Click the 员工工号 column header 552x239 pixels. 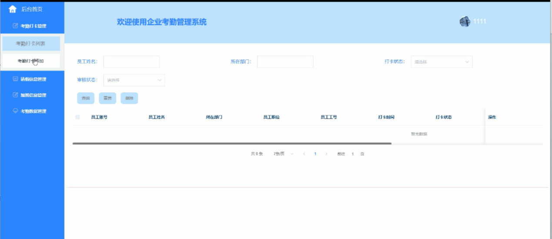pos(329,117)
